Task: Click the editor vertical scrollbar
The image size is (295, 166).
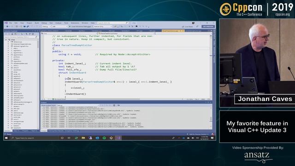Action: pyautogui.click(x=211, y=66)
